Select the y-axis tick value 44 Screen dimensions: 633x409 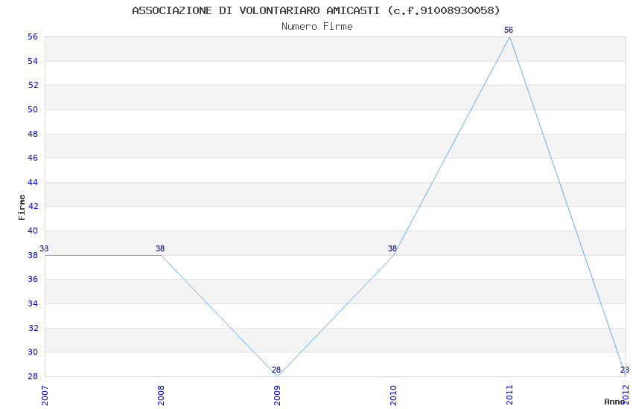33,182
